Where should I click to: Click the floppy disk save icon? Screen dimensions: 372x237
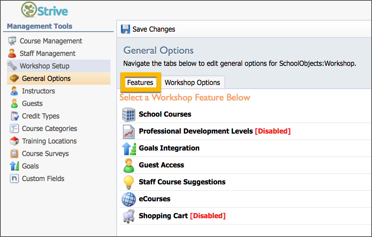[125, 29]
